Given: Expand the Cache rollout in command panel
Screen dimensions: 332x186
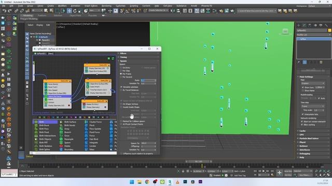Looking at the screenshot, I should [313, 131].
